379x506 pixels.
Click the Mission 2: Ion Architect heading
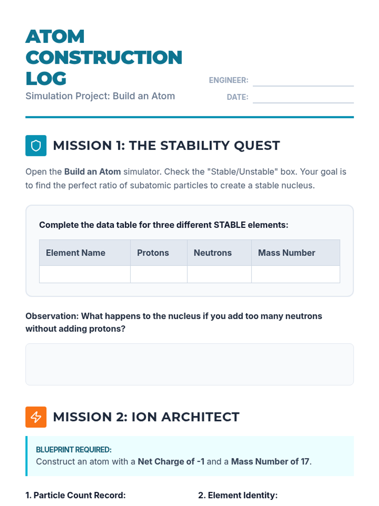(146, 417)
